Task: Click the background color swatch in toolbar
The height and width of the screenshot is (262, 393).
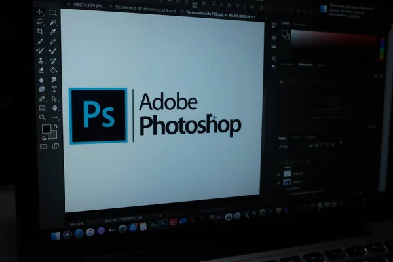Action: click(54, 136)
